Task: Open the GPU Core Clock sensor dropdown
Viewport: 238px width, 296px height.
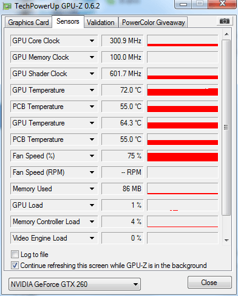Action: pyautogui.click(x=92, y=41)
